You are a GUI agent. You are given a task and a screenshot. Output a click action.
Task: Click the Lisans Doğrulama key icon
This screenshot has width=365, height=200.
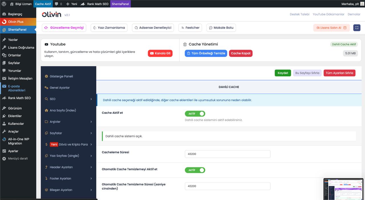click(x=4, y=48)
